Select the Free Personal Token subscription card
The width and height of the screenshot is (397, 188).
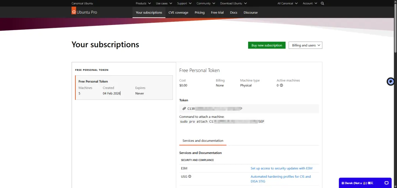pos(124,87)
